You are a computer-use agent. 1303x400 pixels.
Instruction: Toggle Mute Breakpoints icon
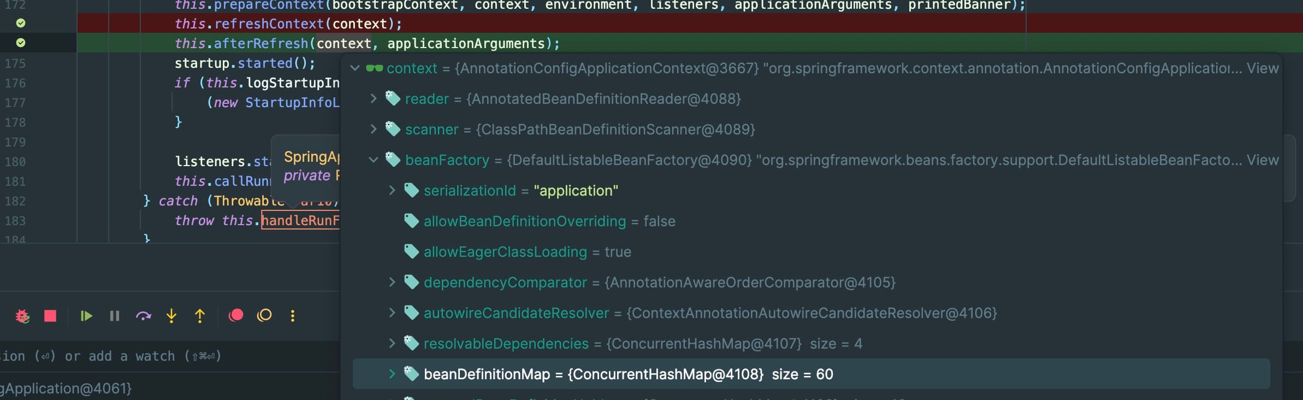click(264, 315)
